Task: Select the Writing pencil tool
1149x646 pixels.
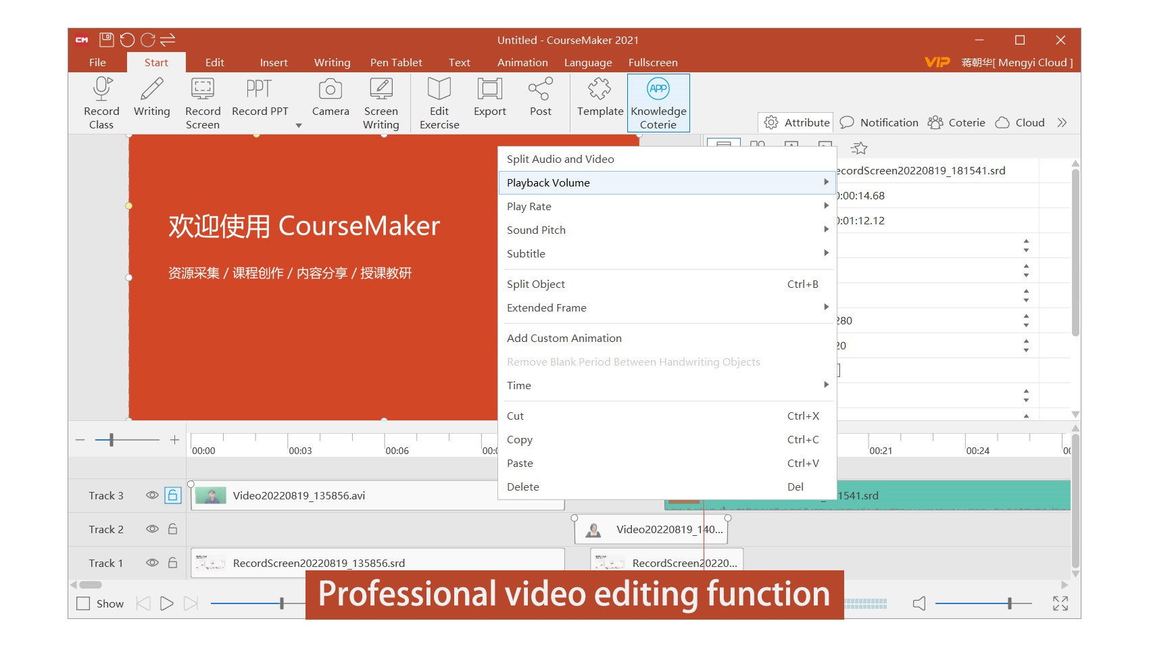Action: [x=151, y=89]
